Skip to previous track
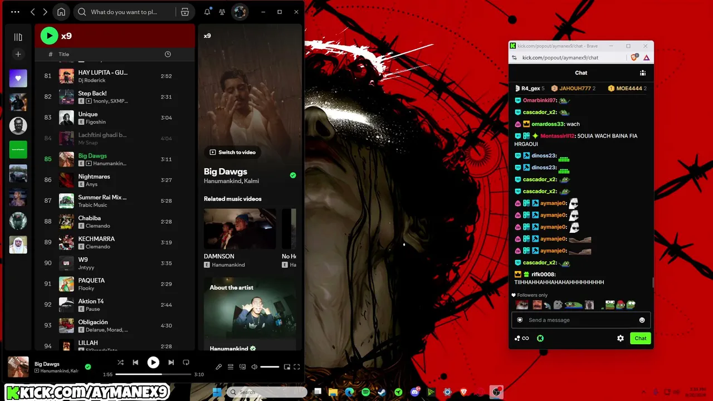Screen dimensions: 713x401 [x=135, y=363]
